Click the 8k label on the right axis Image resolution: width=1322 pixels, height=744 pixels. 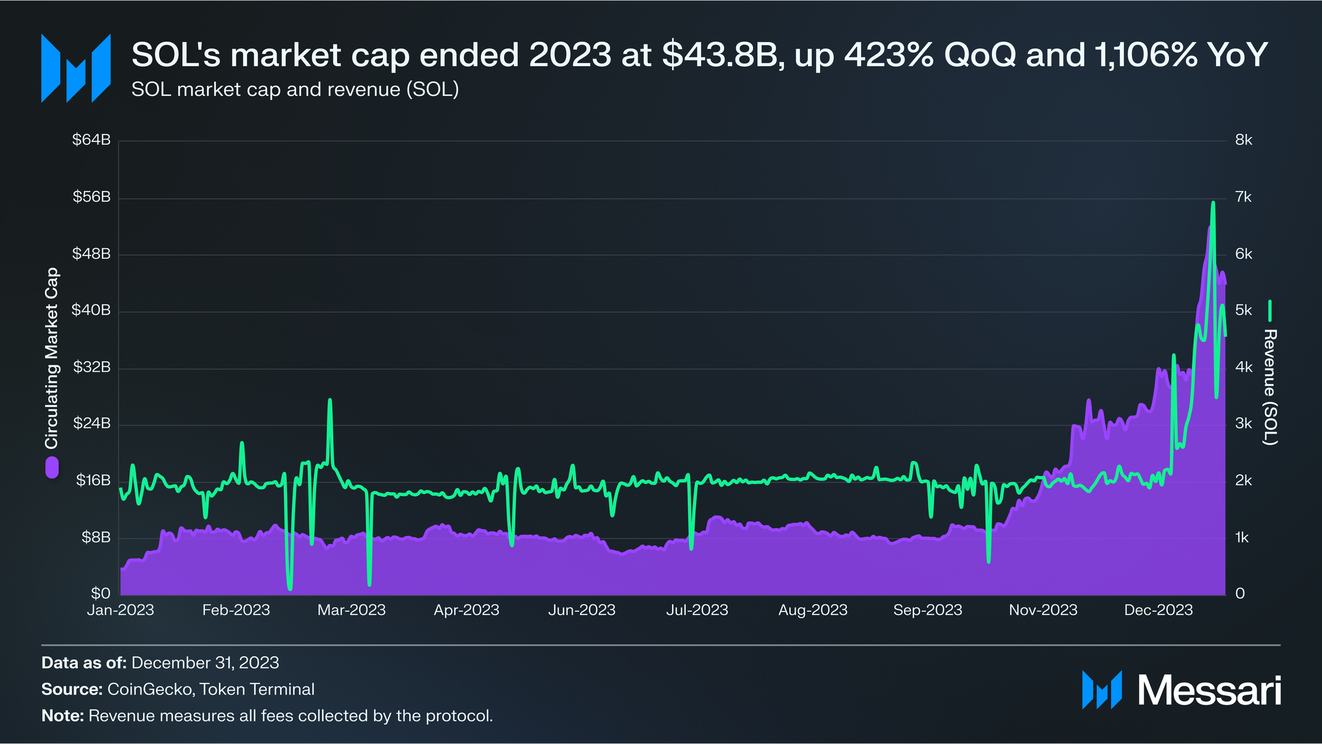point(1244,140)
